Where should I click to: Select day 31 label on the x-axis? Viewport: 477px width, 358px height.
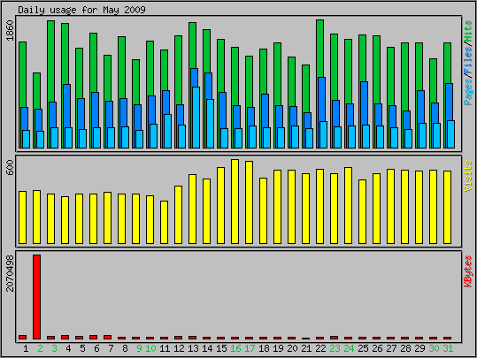pyautogui.click(x=448, y=348)
